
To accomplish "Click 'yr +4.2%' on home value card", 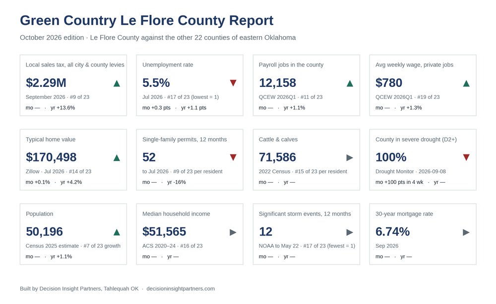I will pyautogui.click(x=71, y=182).
